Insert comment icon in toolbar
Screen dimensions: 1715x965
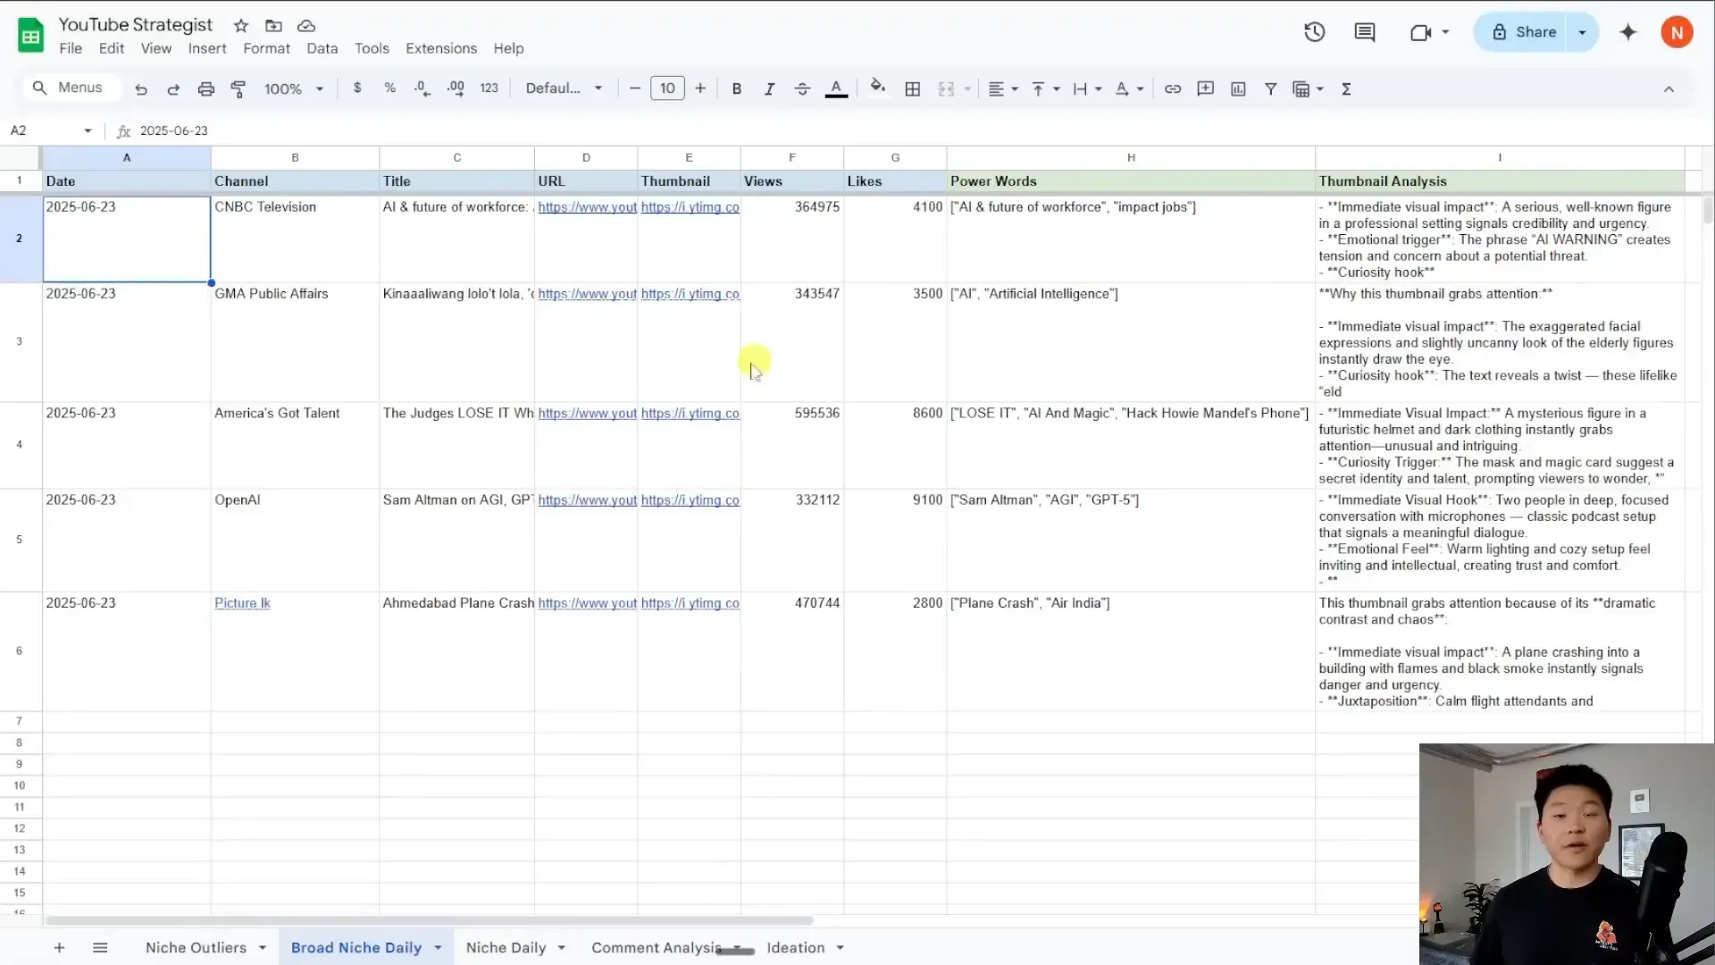1206,88
